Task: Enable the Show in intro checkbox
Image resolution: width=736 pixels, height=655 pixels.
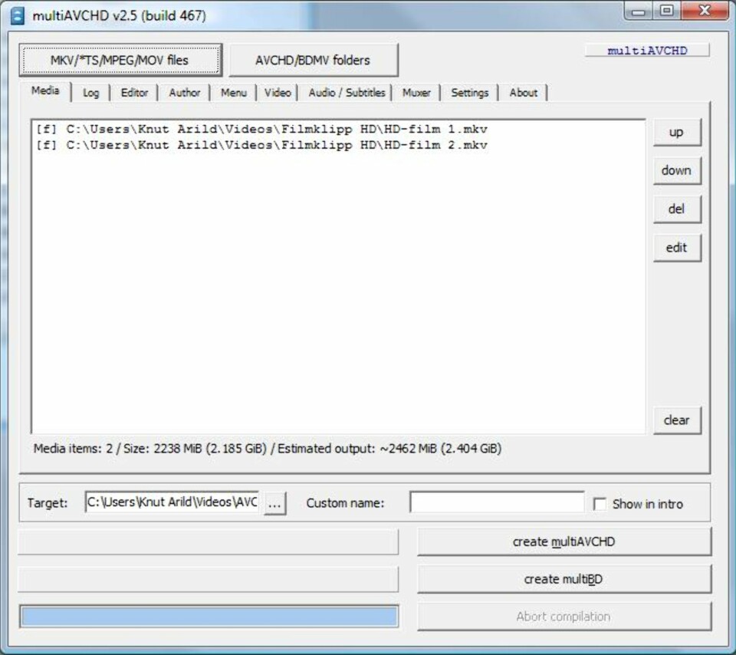Action: 600,504
